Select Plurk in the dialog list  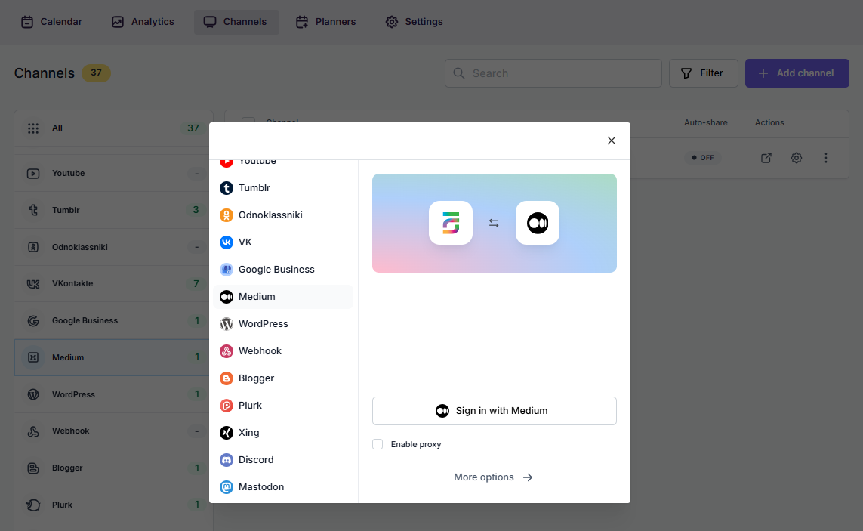[x=283, y=406]
